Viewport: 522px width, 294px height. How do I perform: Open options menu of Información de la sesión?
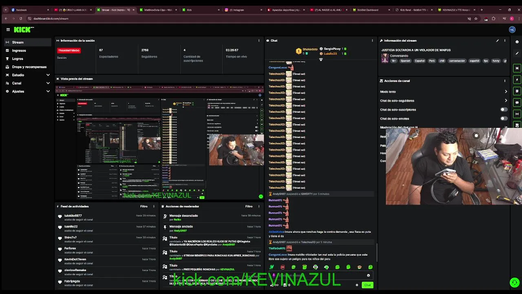click(x=259, y=41)
